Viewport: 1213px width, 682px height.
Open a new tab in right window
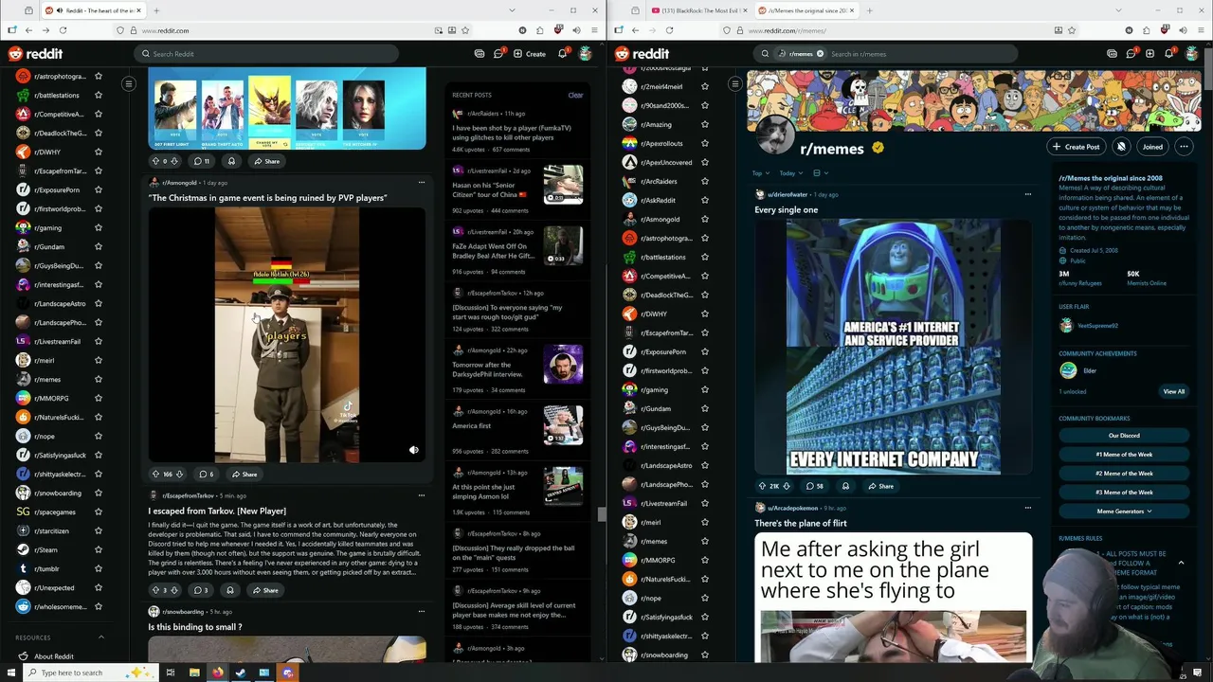click(x=869, y=10)
